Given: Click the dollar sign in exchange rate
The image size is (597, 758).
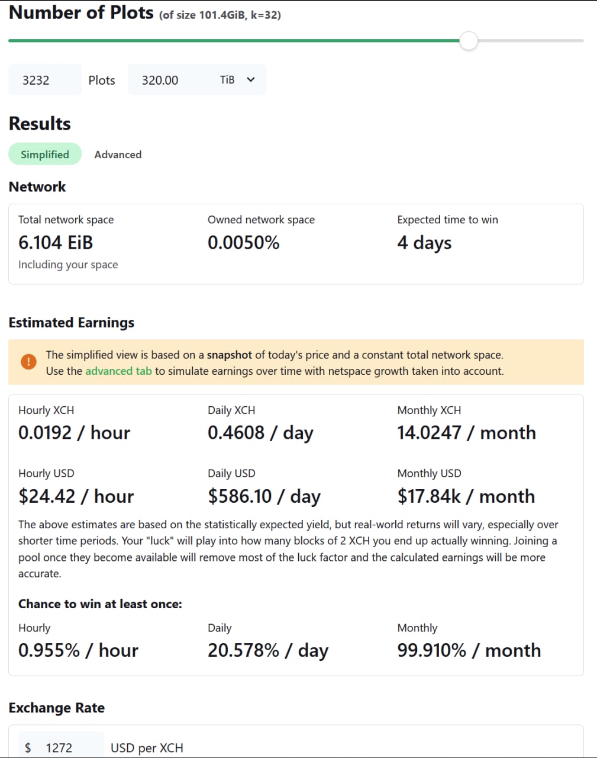Looking at the screenshot, I should point(28,747).
